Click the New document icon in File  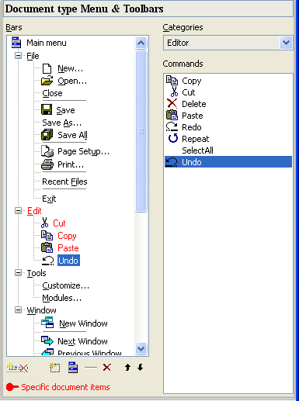click(x=47, y=68)
